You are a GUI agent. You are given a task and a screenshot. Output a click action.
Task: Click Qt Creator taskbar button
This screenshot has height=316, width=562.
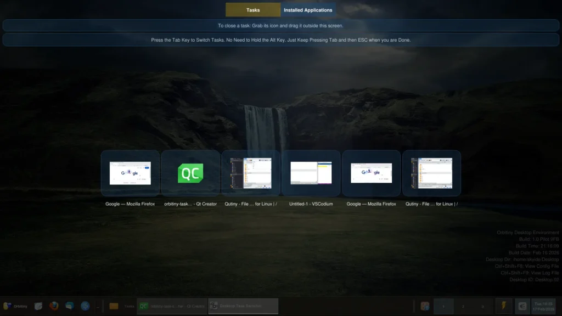[x=171, y=306]
